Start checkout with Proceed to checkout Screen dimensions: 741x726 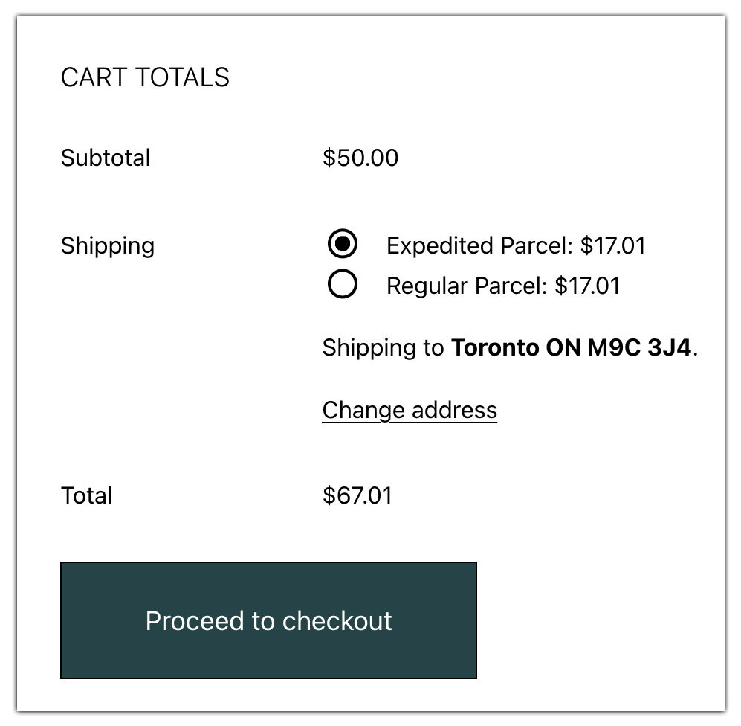268,620
